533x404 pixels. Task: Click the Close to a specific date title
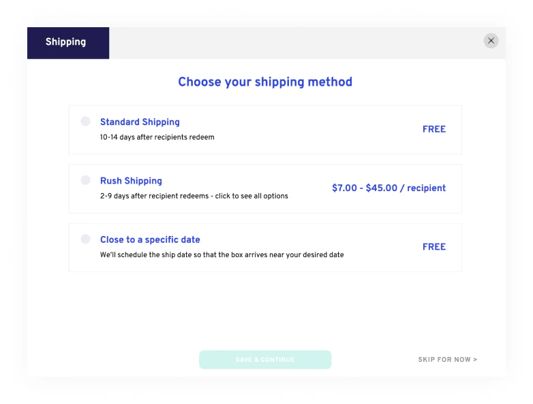[x=150, y=239]
